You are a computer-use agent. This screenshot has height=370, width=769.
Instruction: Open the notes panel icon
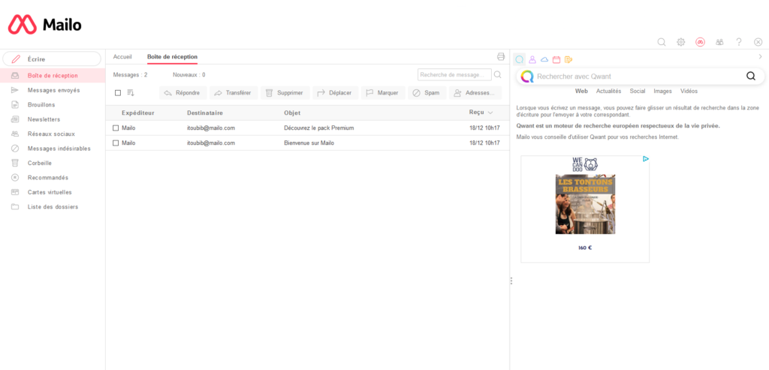click(x=568, y=60)
